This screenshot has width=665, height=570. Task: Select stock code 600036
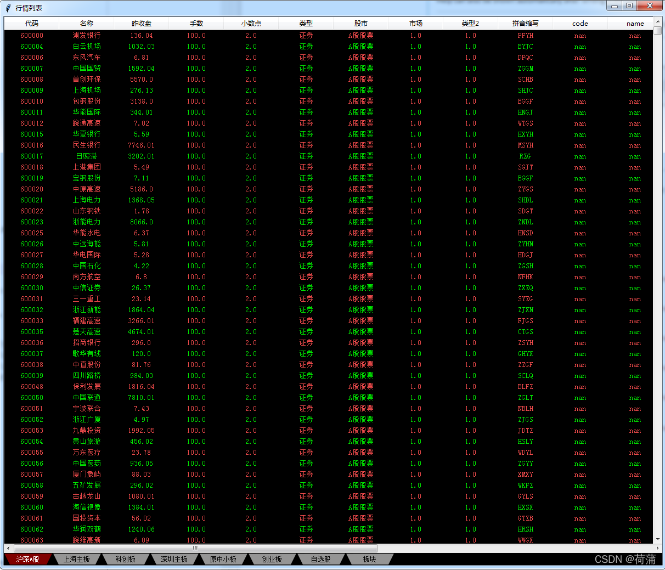[32, 343]
